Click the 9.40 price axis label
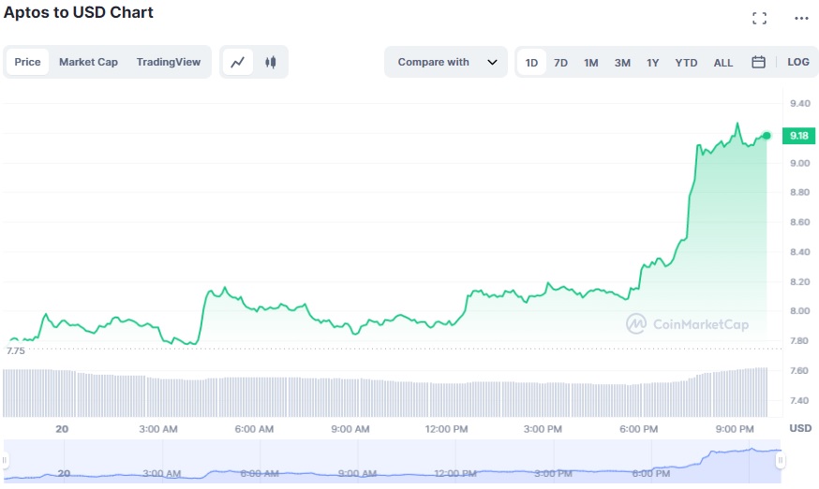Viewport: 819px width, 489px height. (799, 103)
